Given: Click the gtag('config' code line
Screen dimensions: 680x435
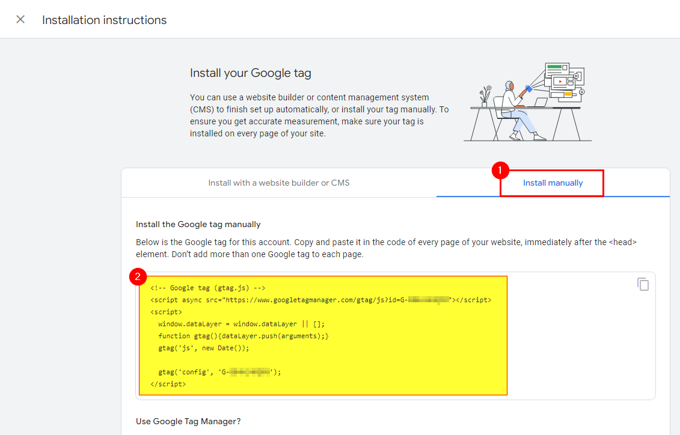Looking at the screenshot, I should 219,372.
